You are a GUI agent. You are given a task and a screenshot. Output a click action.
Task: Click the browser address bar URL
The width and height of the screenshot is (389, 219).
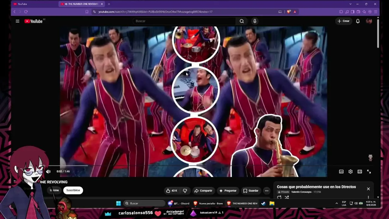(155, 12)
